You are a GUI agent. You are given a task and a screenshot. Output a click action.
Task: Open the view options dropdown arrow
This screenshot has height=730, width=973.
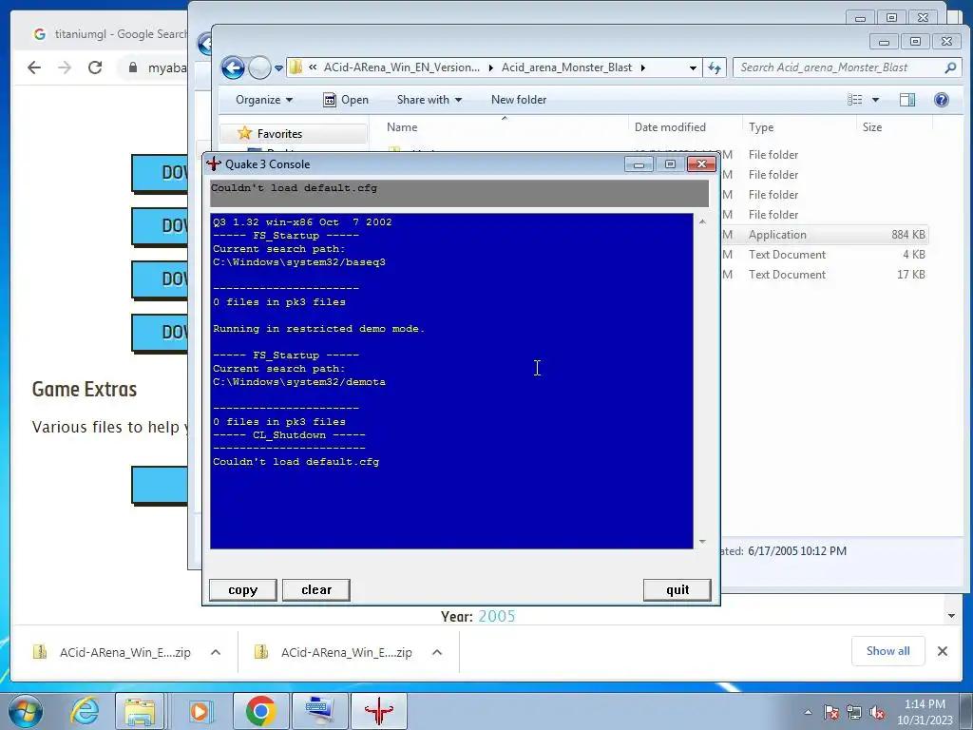pyautogui.click(x=875, y=100)
